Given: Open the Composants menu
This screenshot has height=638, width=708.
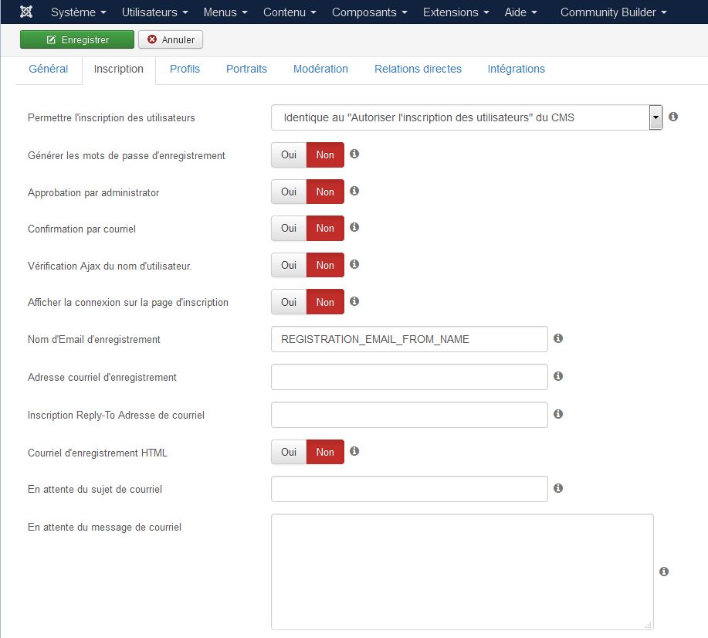Looking at the screenshot, I should click(369, 12).
